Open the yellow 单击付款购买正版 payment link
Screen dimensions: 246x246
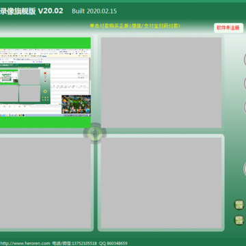click(x=135, y=26)
